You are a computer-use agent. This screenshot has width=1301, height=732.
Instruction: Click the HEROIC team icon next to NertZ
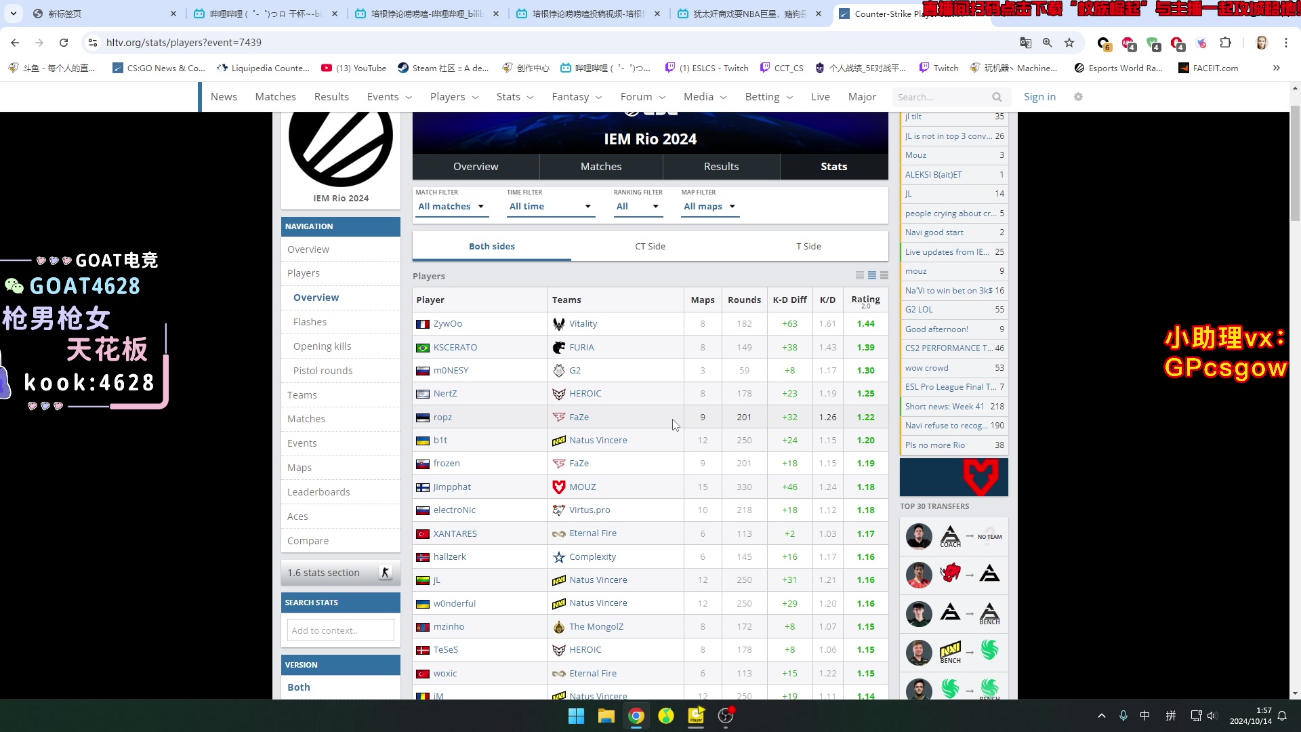coord(559,393)
